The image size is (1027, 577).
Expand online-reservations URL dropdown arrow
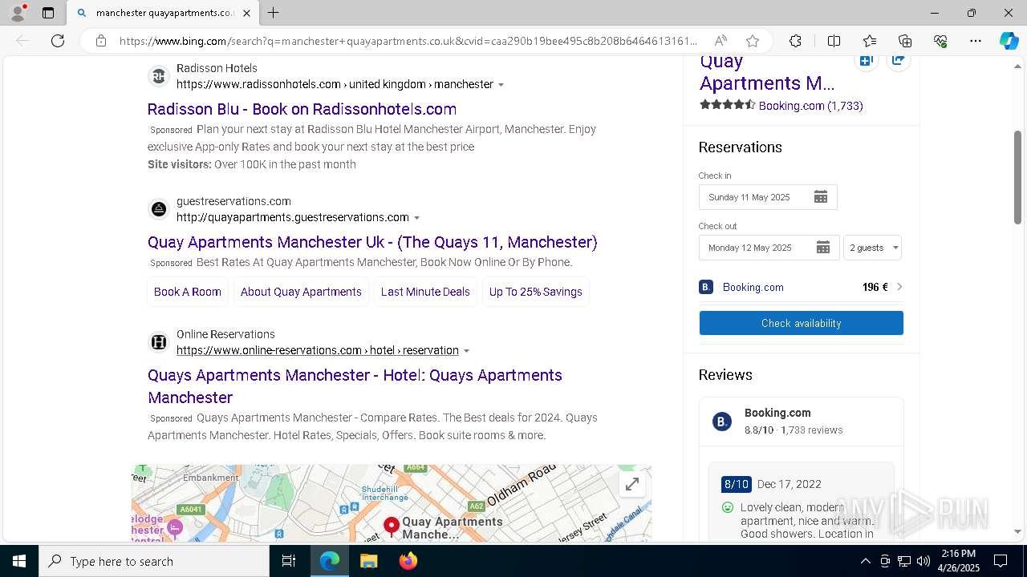[x=467, y=351]
